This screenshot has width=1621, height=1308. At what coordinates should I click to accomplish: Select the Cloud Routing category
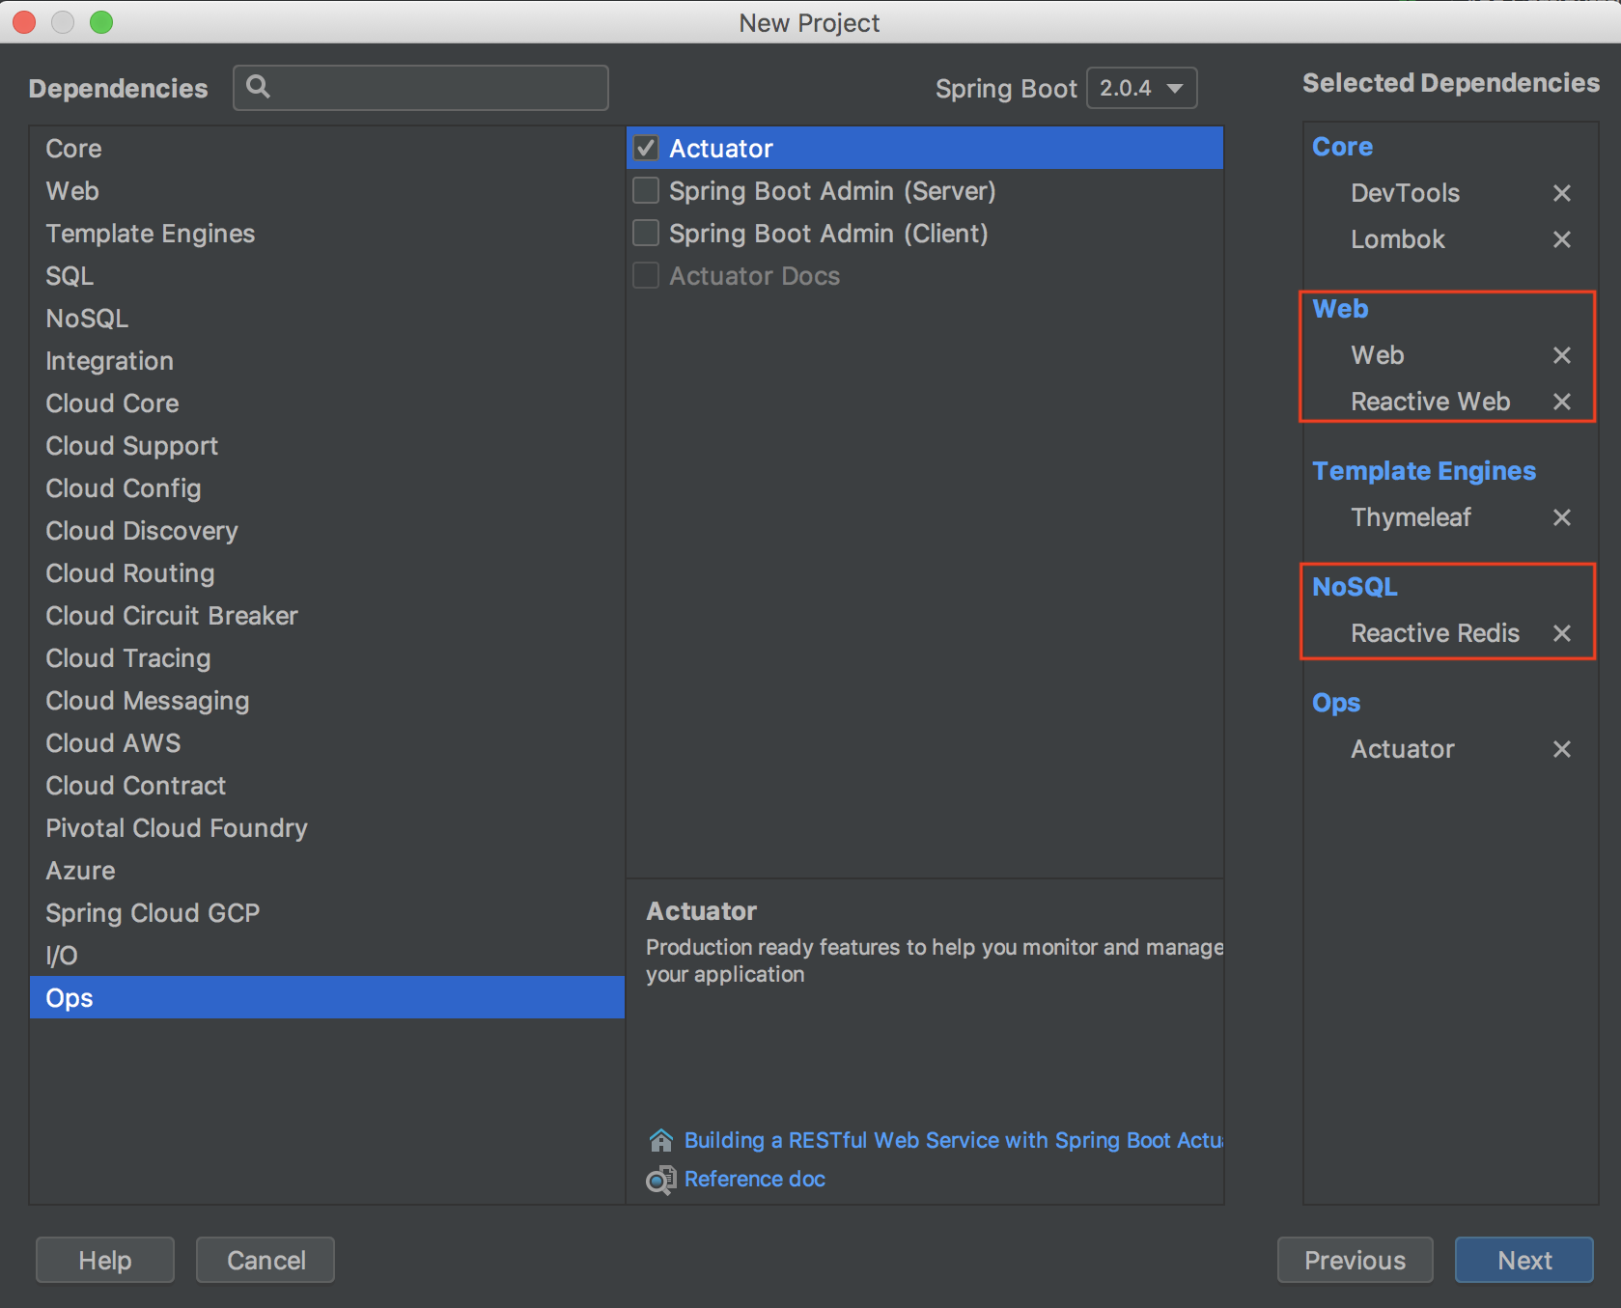[327, 573]
